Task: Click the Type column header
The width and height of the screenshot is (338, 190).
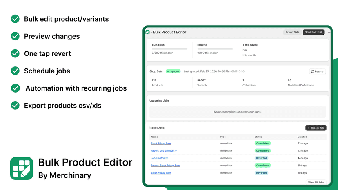Action: (222, 137)
